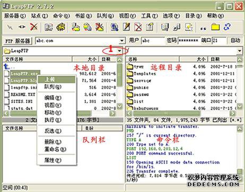Open the 站点(T) menu
Image resolution: width=245 pixels, height=192 pixels.
point(39,16)
